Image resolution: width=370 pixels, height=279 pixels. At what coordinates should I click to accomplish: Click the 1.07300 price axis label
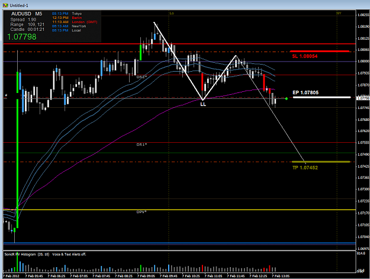(x=363, y=189)
